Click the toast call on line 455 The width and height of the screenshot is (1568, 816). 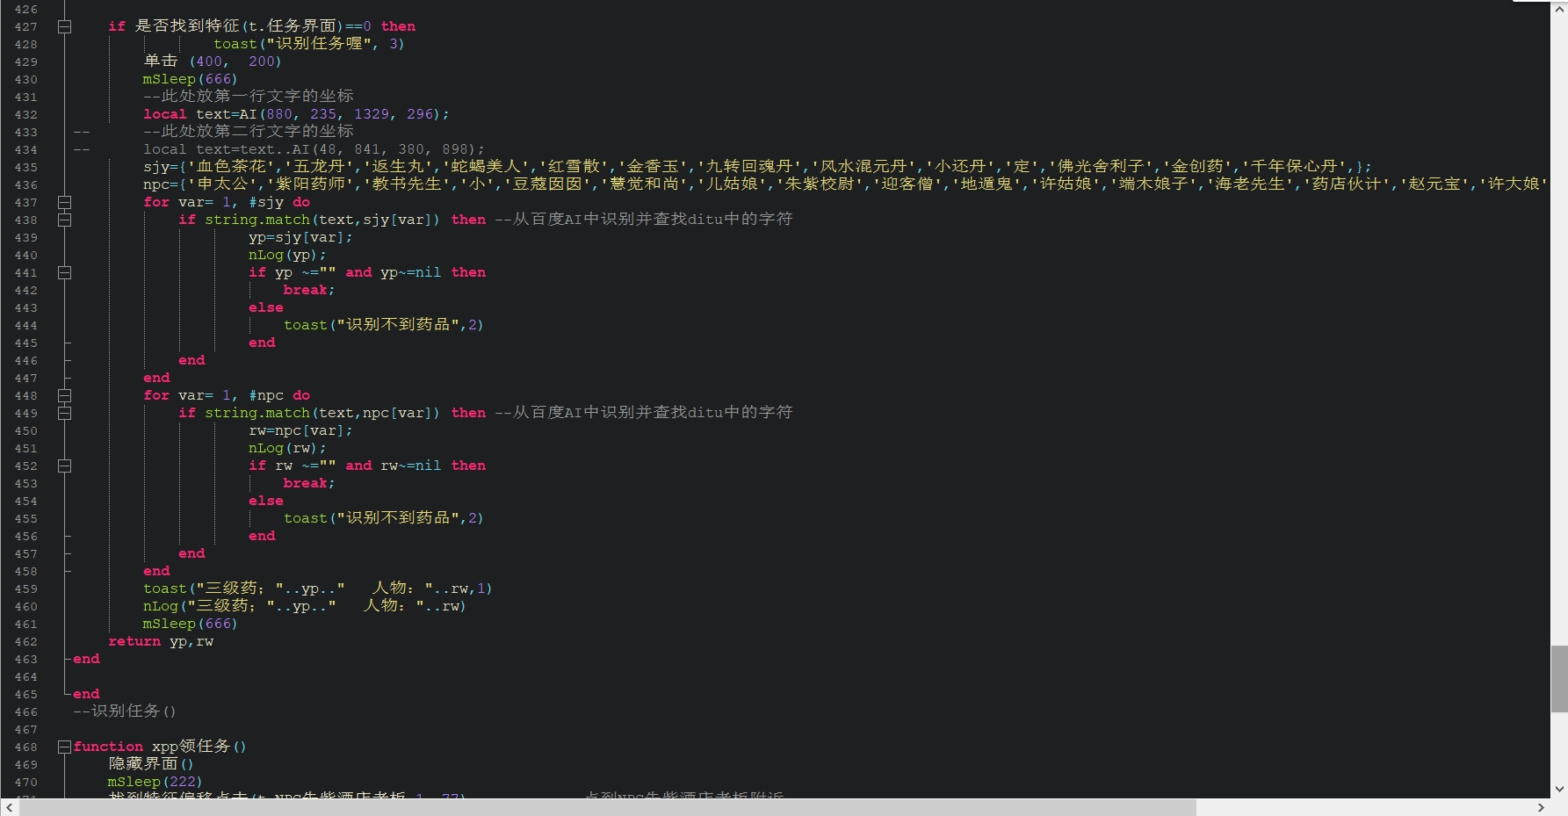point(384,518)
